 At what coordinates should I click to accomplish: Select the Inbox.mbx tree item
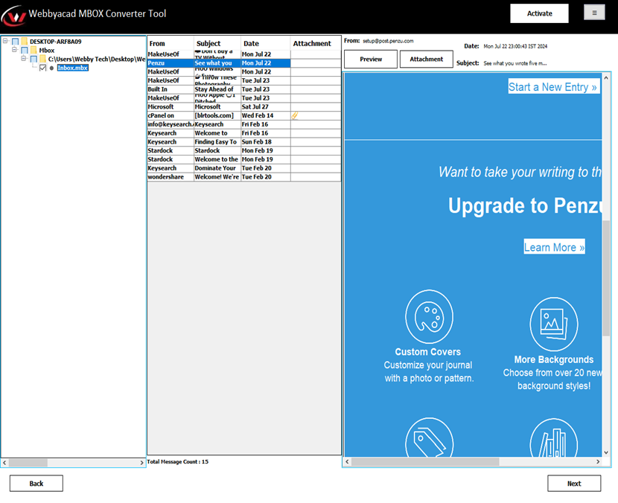point(72,68)
